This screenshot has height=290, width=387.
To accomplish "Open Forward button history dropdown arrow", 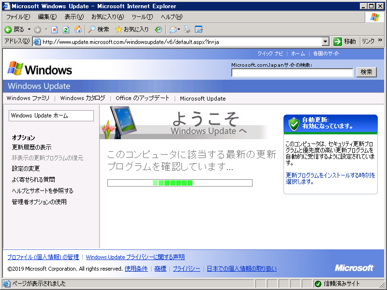I will (x=46, y=29).
